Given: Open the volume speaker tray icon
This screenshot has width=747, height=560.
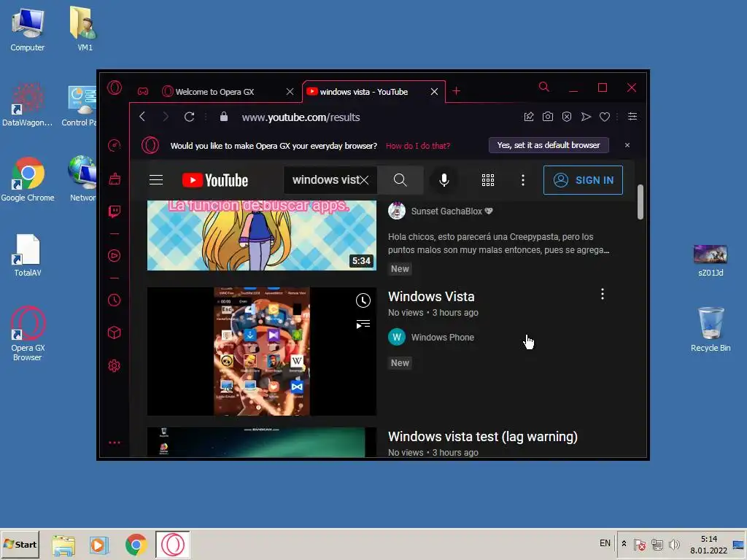Looking at the screenshot, I should (x=674, y=544).
